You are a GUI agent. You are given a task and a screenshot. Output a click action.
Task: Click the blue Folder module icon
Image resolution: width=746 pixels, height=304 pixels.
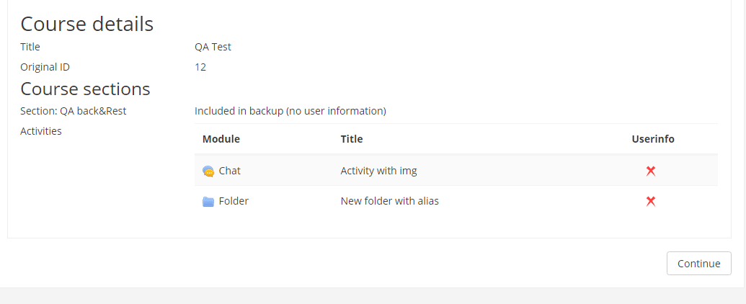coord(208,202)
